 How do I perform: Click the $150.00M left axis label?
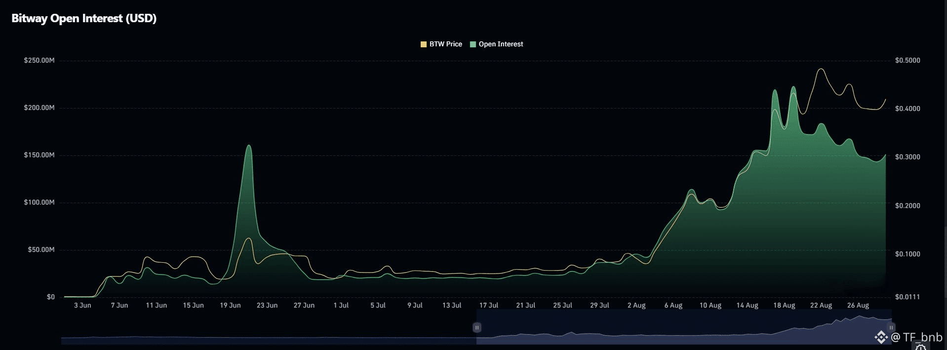click(39, 155)
